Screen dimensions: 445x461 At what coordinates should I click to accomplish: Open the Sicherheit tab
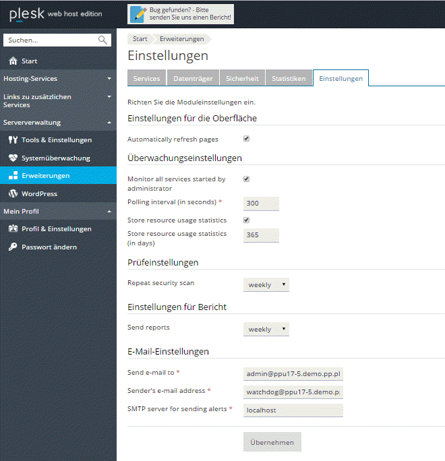[x=242, y=78]
